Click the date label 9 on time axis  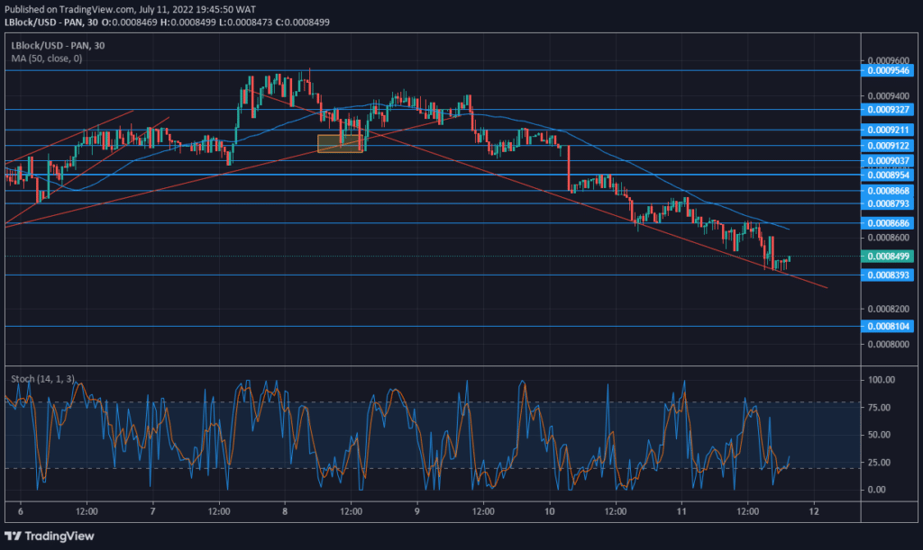click(x=416, y=511)
